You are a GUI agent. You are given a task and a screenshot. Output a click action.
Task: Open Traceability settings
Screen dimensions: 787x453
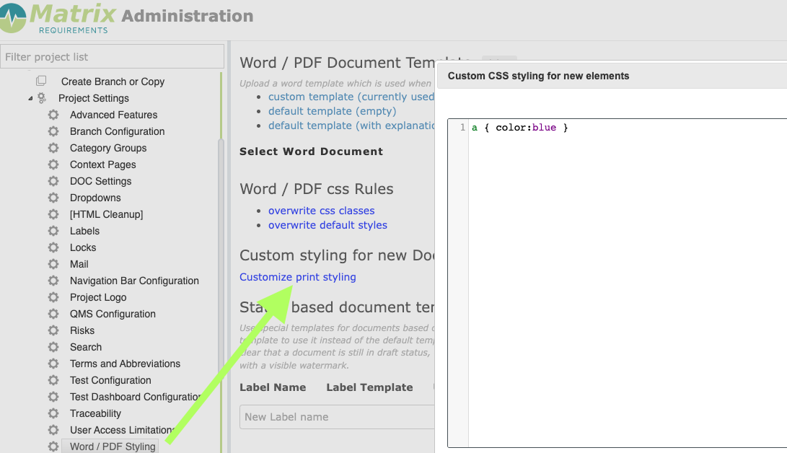[95, 413]
